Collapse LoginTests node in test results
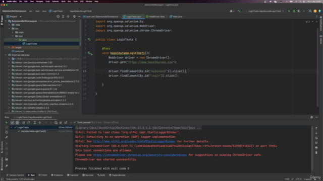 pos(12,127)
